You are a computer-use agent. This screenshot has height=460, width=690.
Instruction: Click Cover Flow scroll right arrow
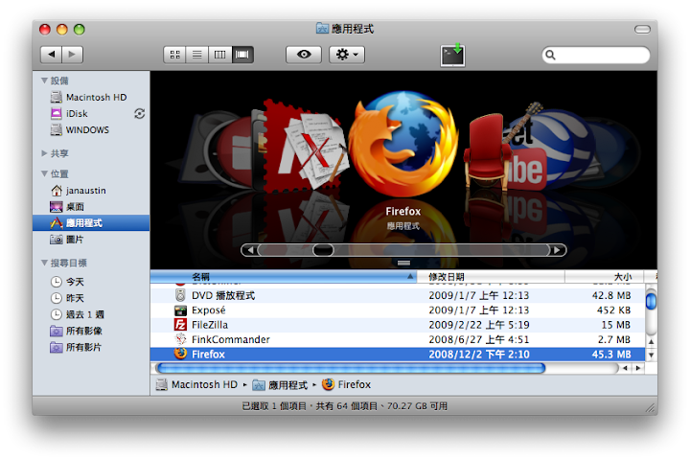tap(557, 250)
